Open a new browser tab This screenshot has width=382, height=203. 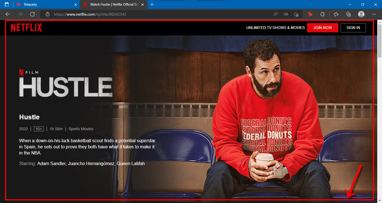[x=152, y=4]
